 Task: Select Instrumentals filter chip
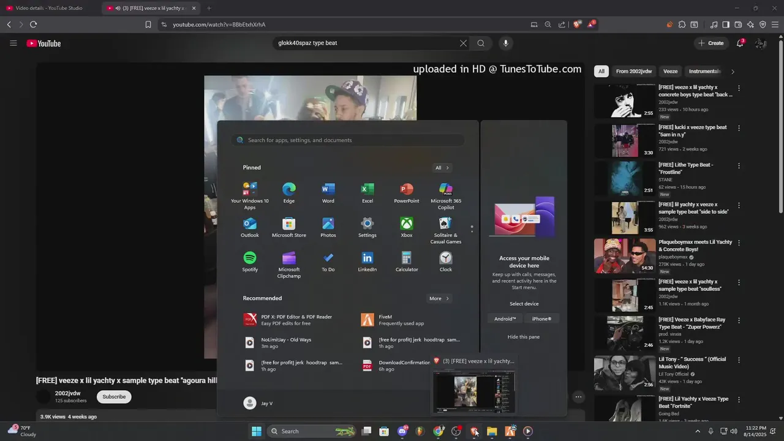(704, 72)
